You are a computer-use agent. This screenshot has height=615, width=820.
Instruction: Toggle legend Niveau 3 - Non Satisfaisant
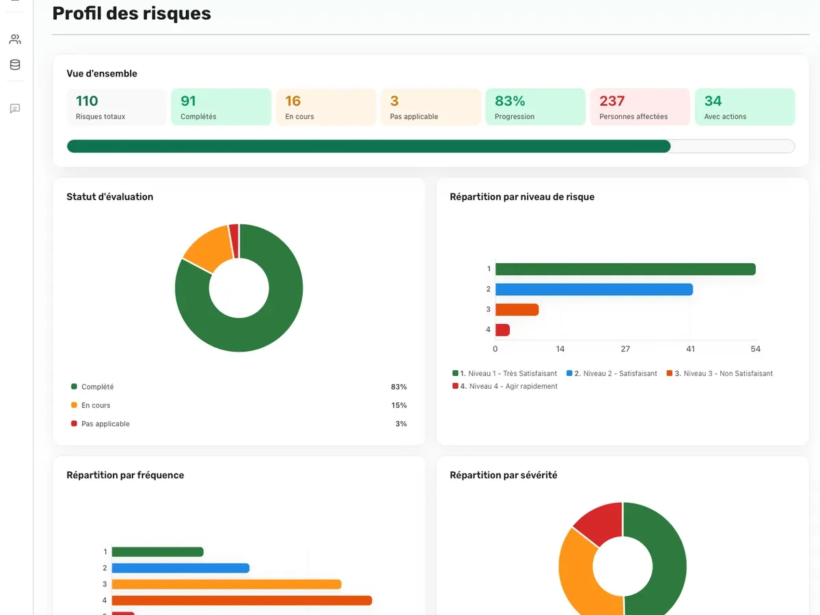[720, 374]
